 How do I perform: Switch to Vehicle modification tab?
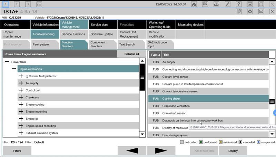coord(161,34)
